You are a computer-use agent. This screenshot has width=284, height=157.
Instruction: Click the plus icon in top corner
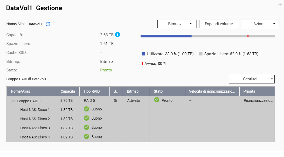click(x=280, y=5)
